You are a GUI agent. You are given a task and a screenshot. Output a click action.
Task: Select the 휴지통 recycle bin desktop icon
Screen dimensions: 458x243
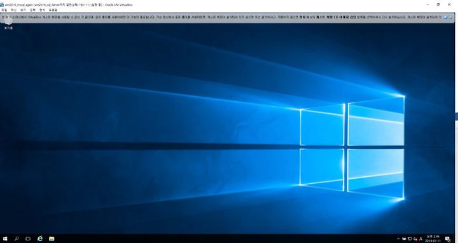[8, 24]
